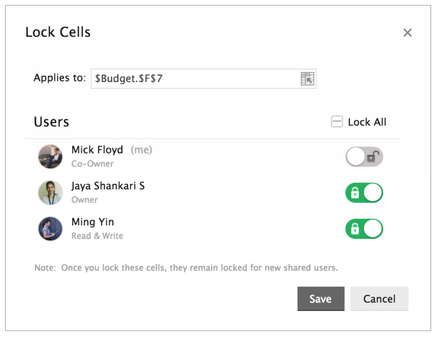The height and width of the screenshot is (337, 439).
Task: Click the Co-Owner role label
Action: click(x=92, y=164)
